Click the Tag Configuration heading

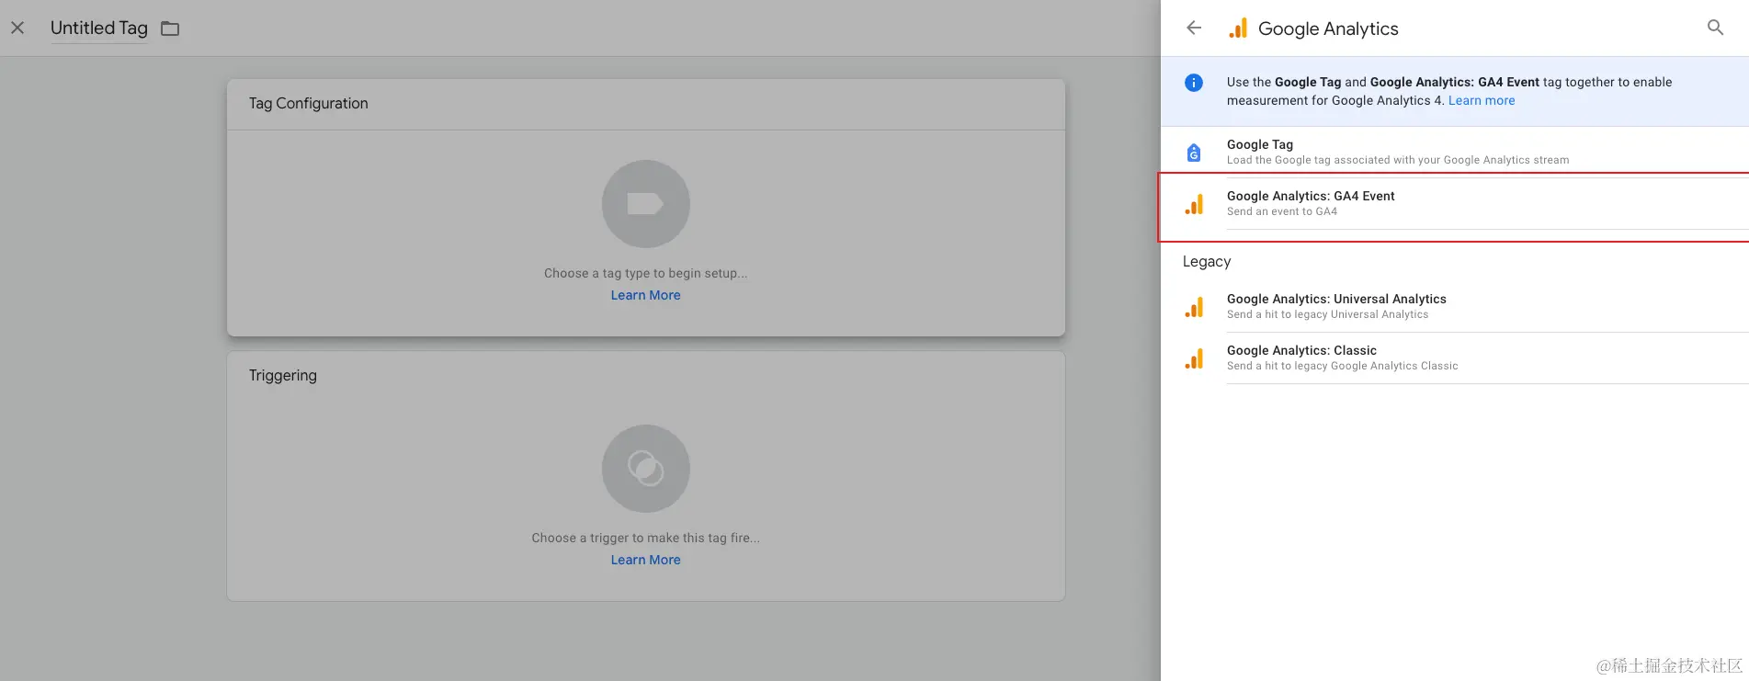click(x=308, y=104)
